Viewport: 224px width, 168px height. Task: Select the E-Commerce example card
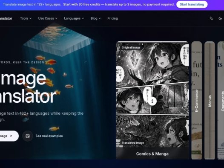(x=197, y=100)
